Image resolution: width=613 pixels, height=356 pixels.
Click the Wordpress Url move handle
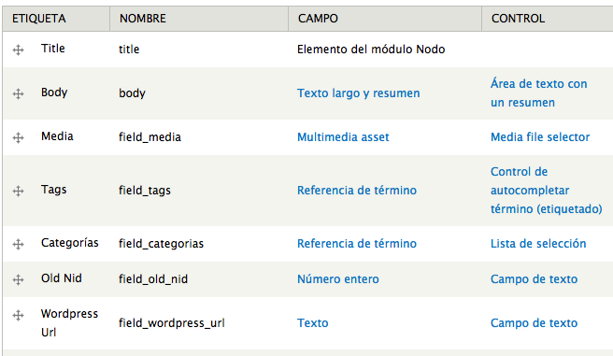point(18,316)
